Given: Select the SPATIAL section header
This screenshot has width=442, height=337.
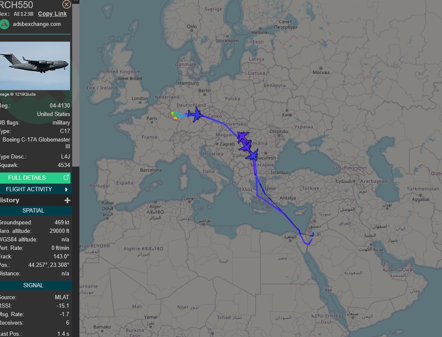Looking at the screenshot, I should [33, 210].
